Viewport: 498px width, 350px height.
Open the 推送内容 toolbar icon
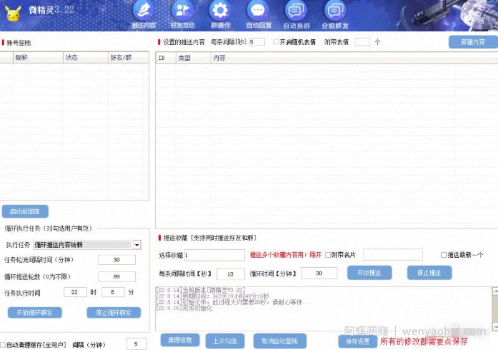(x=143, y=14)
